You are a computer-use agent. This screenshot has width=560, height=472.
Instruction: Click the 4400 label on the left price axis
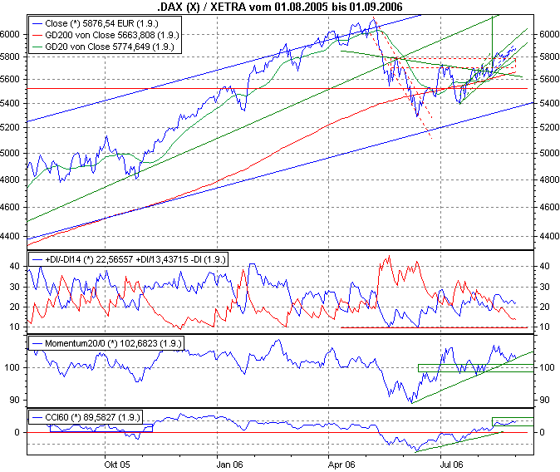pos(9,236)
